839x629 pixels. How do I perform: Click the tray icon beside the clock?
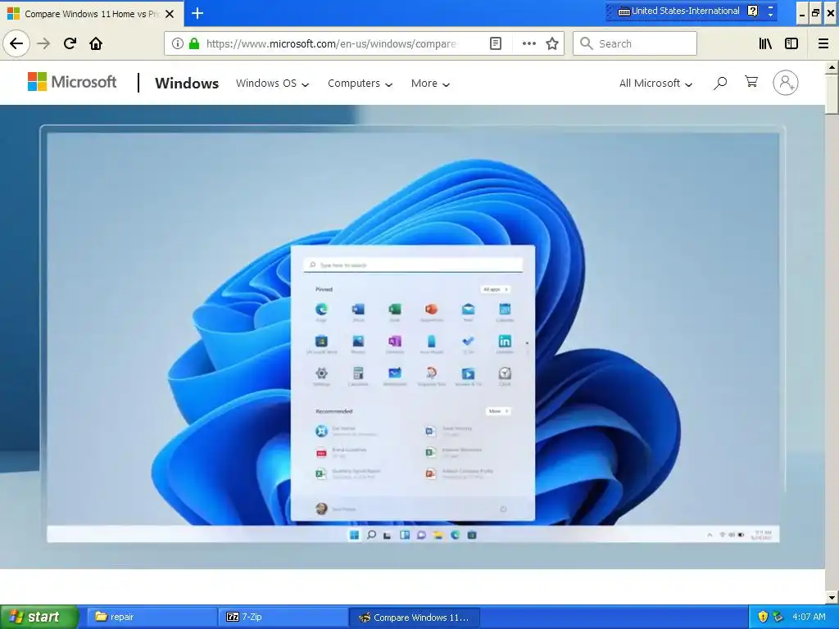[x=778, y=617]
